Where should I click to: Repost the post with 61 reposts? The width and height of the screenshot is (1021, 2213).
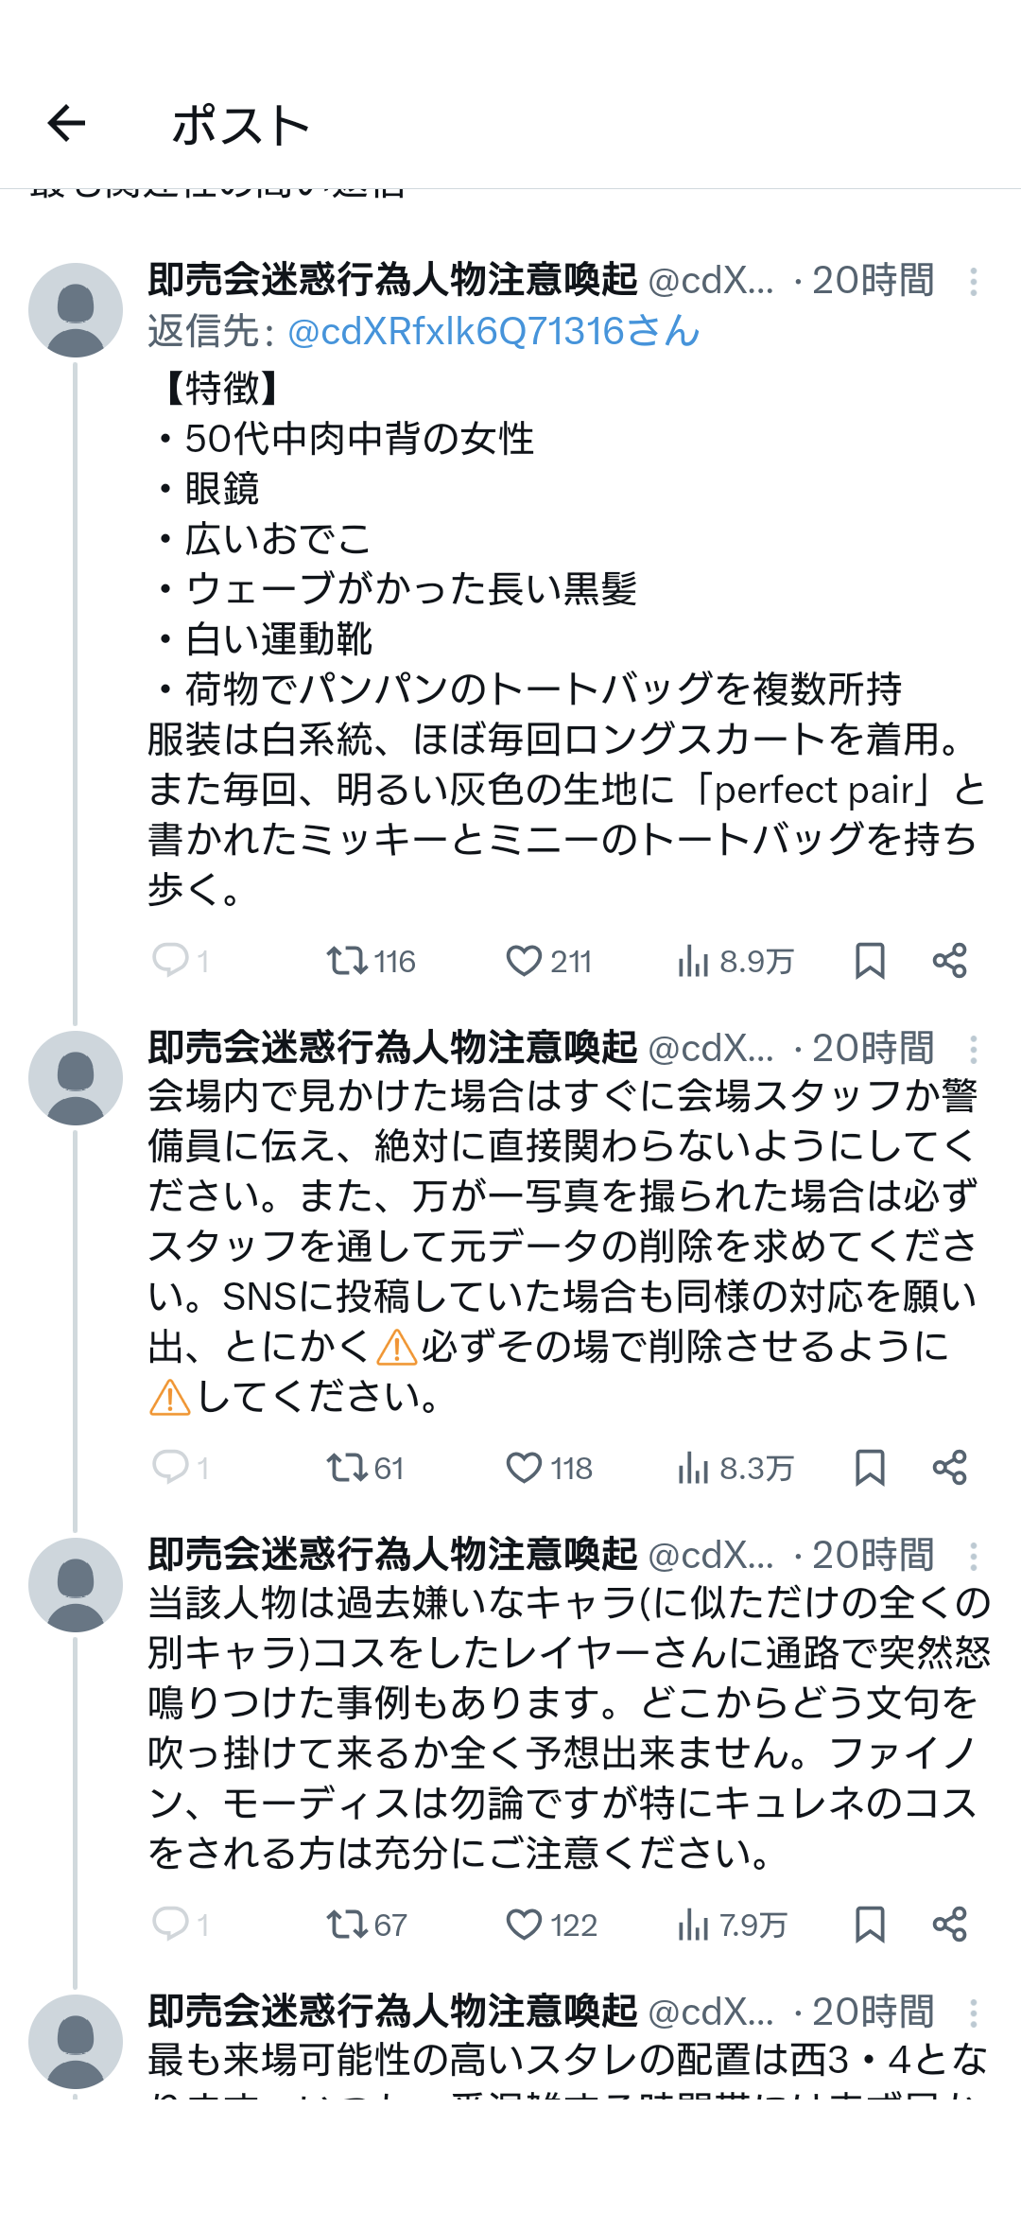point(347,1468)
